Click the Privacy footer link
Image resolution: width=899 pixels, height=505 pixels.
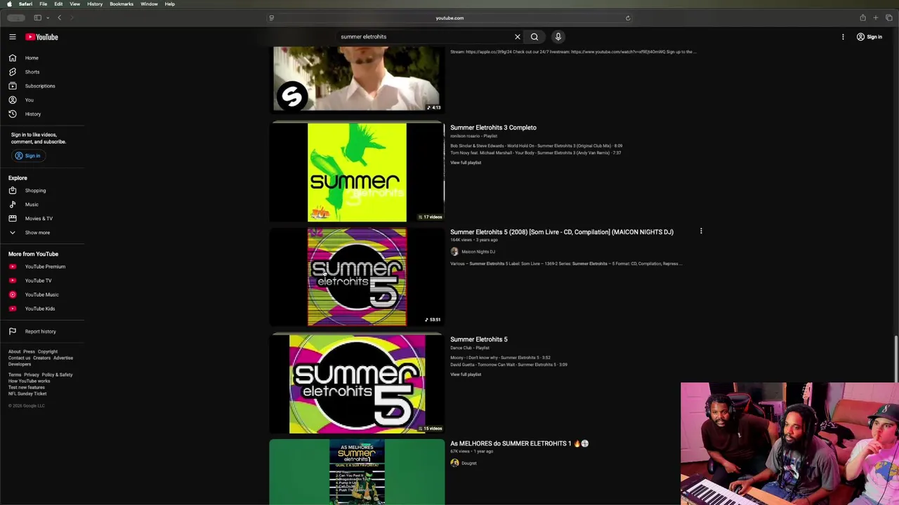[x=32, y=375]
